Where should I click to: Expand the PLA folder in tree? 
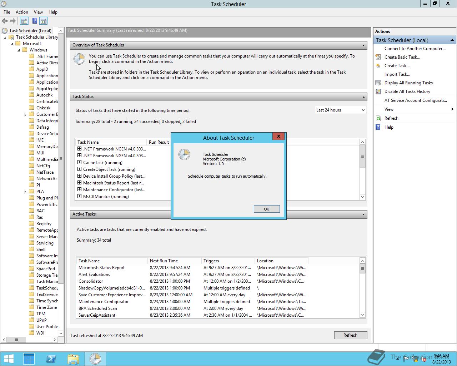tap(25, 192)
